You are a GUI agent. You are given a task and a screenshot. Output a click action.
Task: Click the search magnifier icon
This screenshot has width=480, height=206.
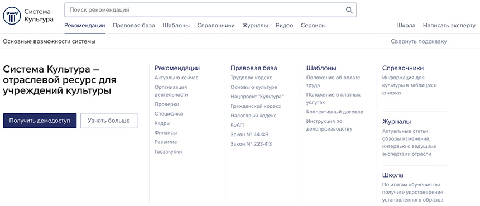[349, 10]
